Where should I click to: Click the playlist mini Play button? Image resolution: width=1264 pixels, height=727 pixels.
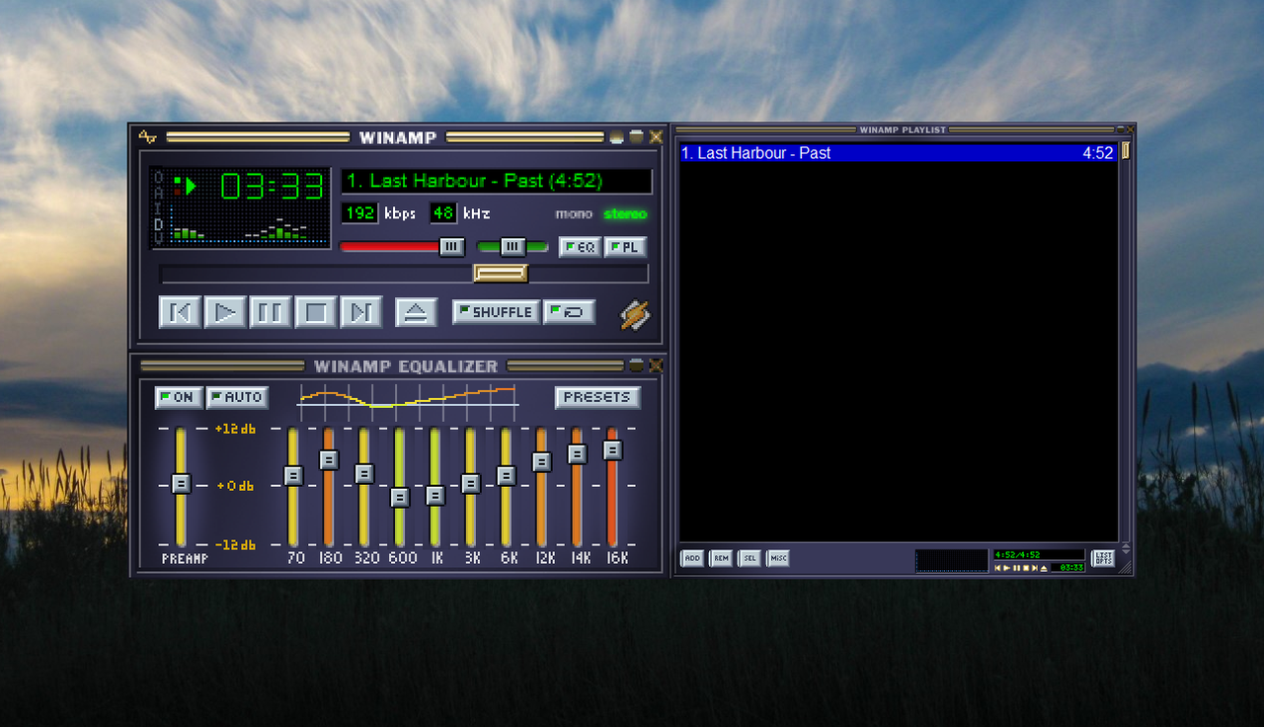tap(1006, 568)
